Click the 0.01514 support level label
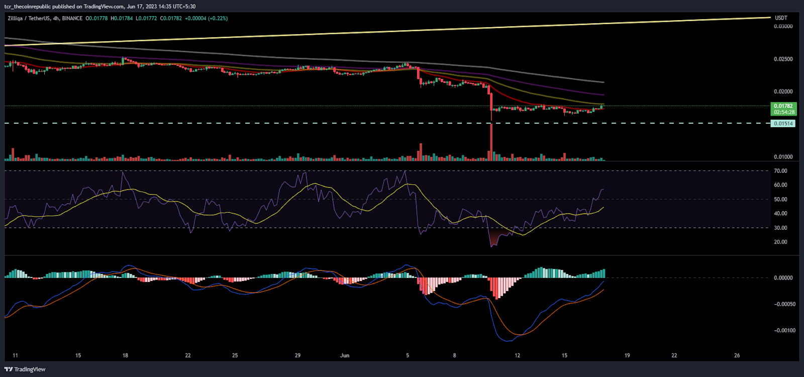The width and height of the screenshot is (804, 377). [783, 123]
